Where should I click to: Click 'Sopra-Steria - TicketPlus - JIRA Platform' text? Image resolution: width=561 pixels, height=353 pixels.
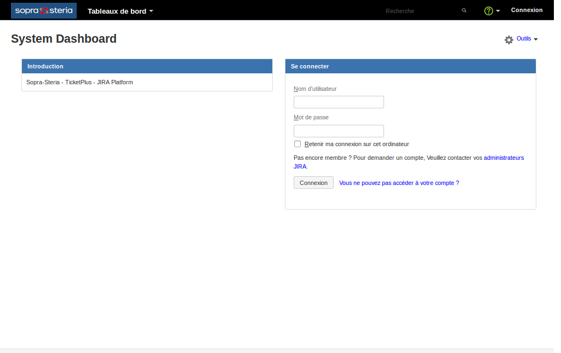pos(79,82)
